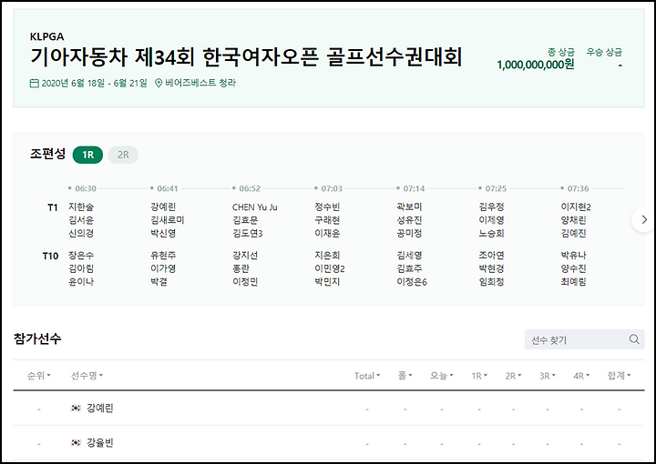Sort by 합계 column

click(619, 376)
